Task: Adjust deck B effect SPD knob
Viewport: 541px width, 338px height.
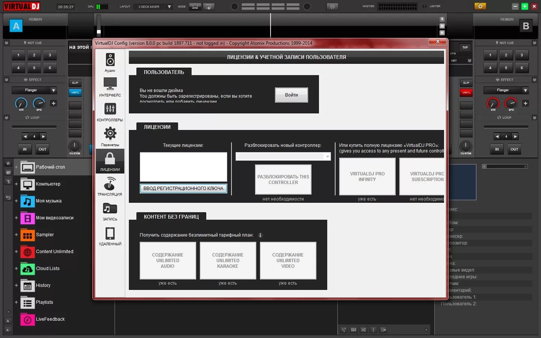Action: pyautogui.click(x=511, y=103)
